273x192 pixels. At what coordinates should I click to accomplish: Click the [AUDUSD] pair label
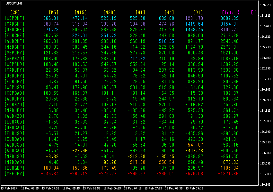[14, 145]
